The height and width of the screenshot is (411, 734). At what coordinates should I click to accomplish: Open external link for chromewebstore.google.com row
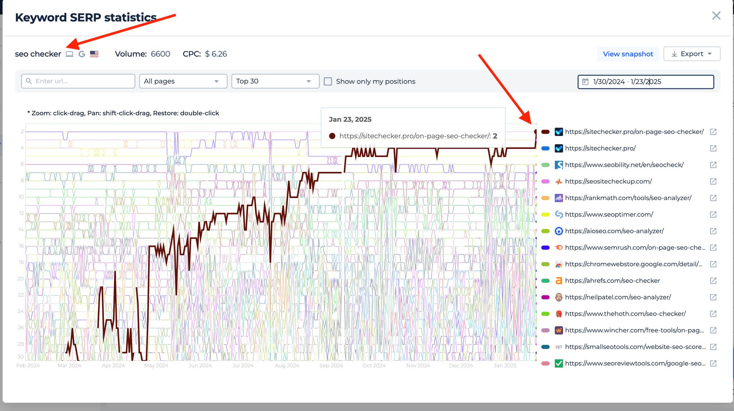coord(713,264)
